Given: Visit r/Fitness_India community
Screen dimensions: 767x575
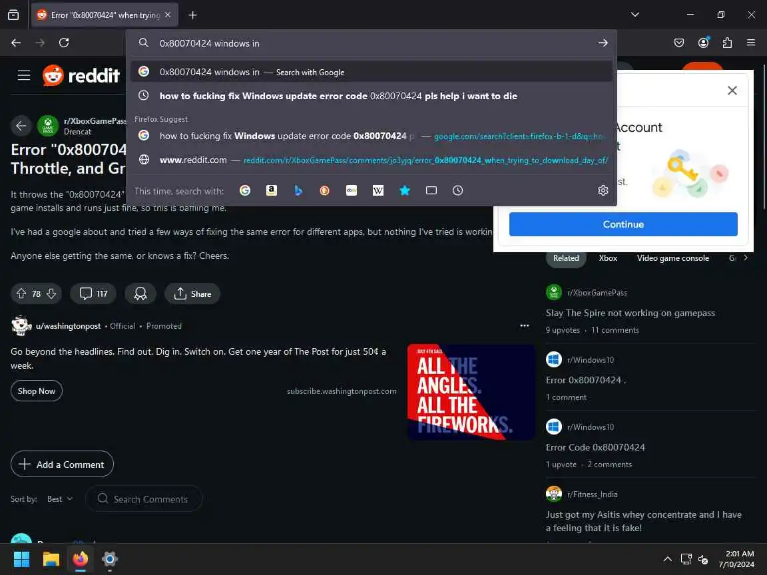Looking at the screenshot, I should tap(592, 494).
